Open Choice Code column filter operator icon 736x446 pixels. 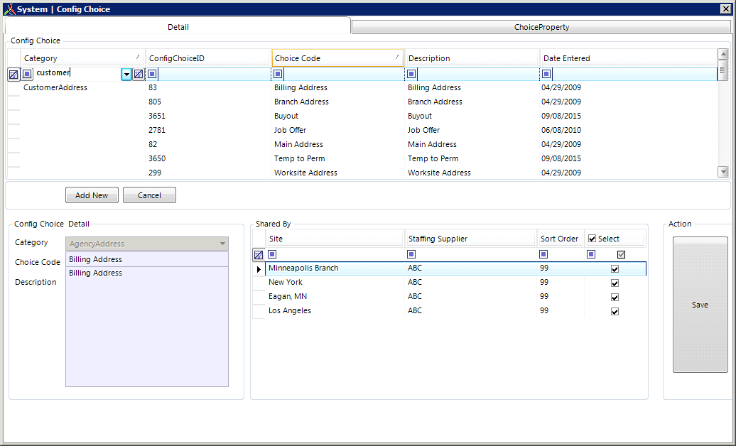click(x=278, y=74)
